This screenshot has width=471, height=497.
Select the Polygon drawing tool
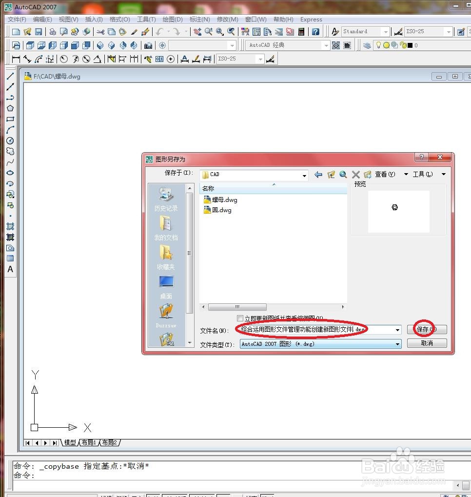10,108
